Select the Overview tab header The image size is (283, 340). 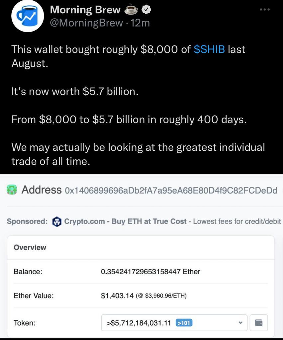[x=30, y=247]
